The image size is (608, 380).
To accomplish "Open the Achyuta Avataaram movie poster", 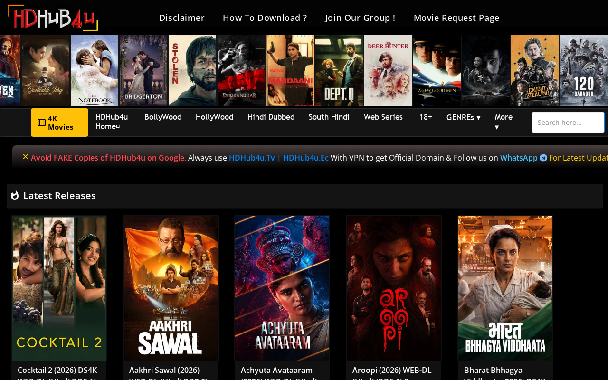I will [282, 288].
